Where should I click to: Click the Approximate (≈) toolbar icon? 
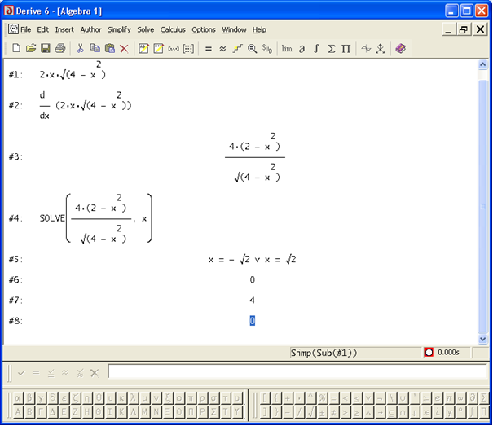[223, 49]
